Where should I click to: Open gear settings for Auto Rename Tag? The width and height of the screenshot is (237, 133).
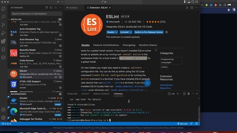pos(60,45)
